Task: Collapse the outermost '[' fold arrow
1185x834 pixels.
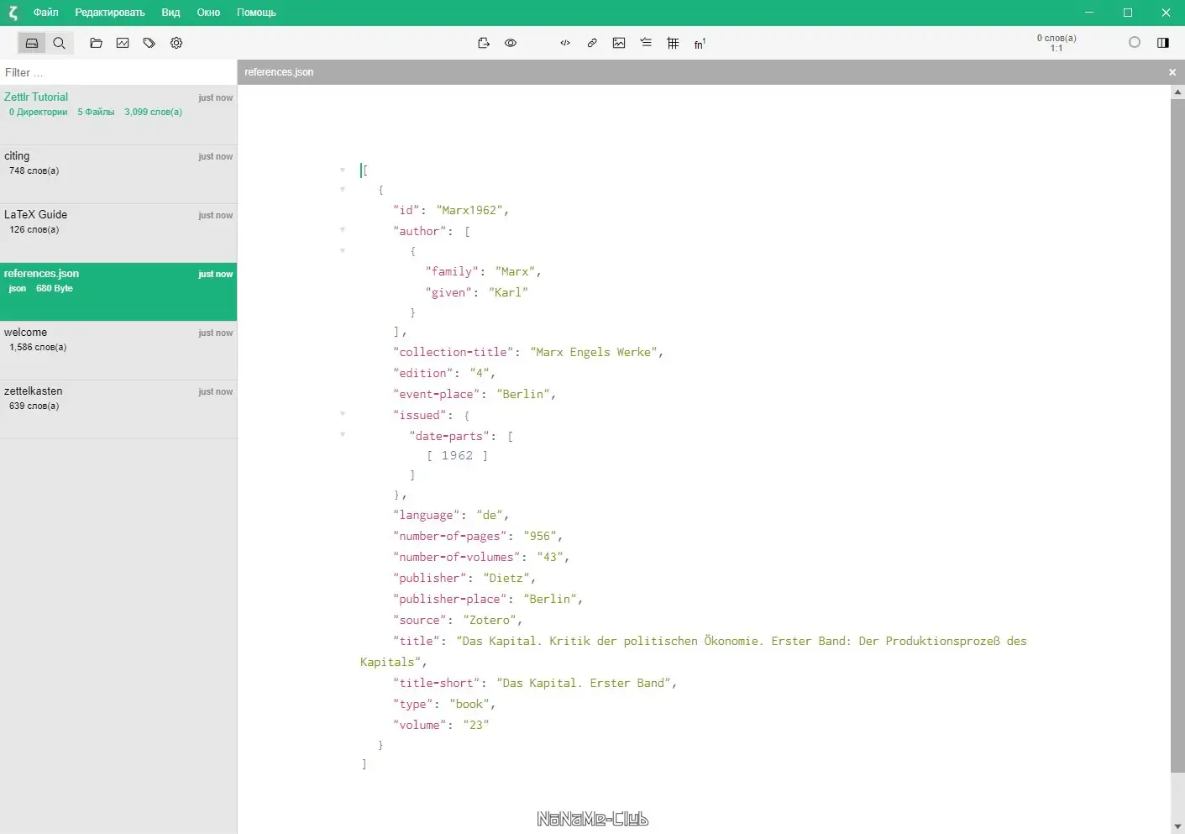Action: 343,170
